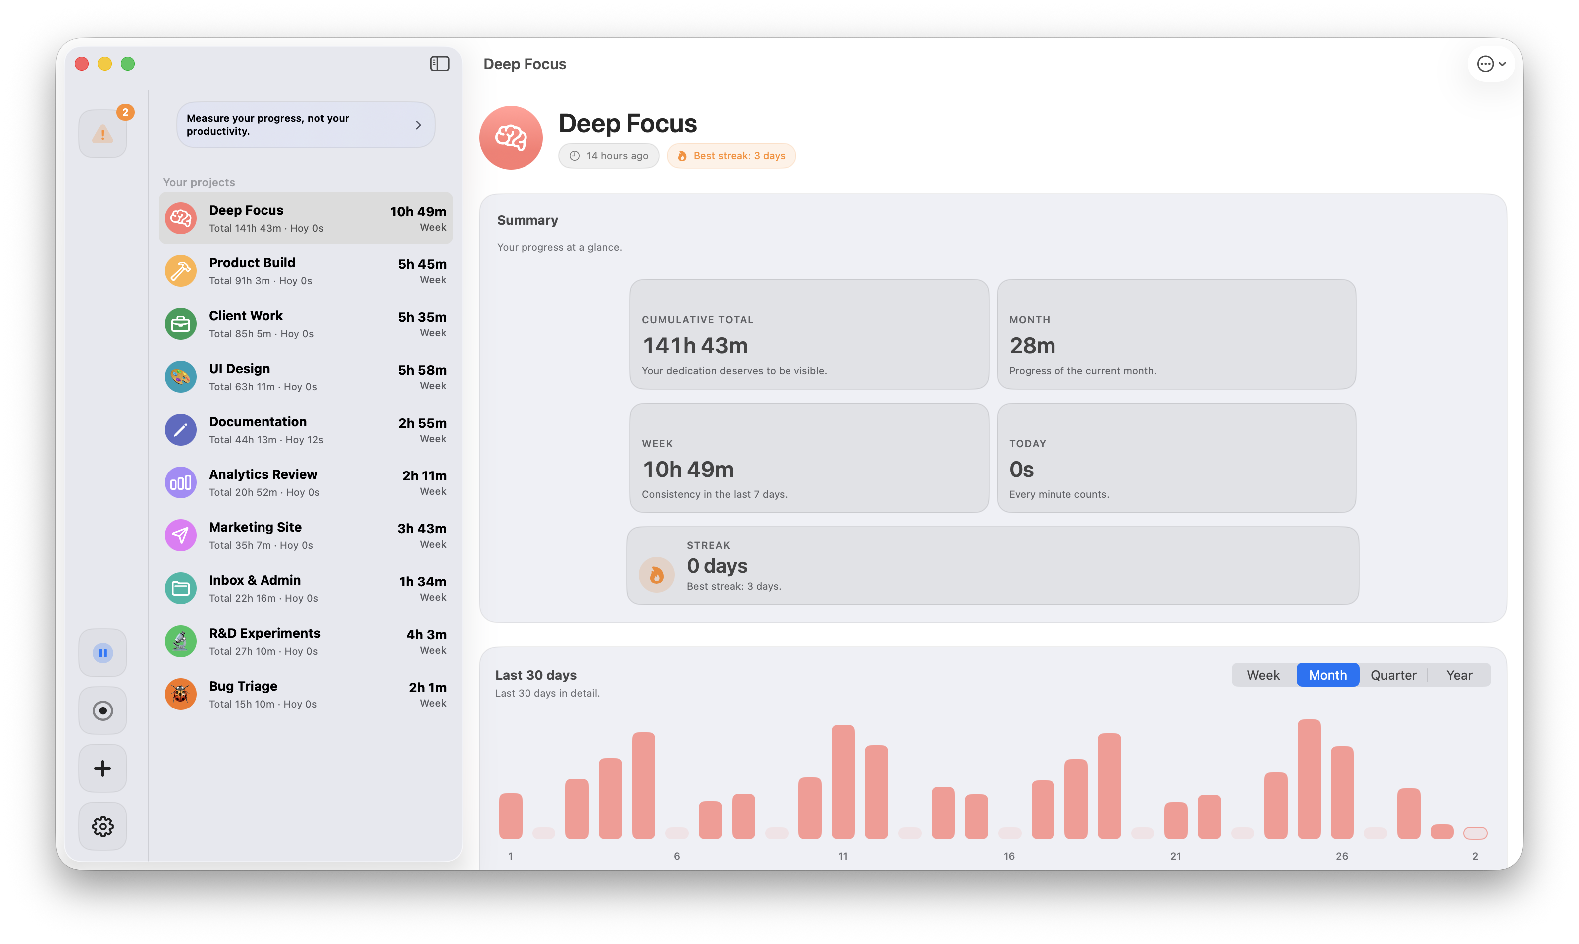
Task: Open the warning notifications with badge 2
Action: point(102,133)
